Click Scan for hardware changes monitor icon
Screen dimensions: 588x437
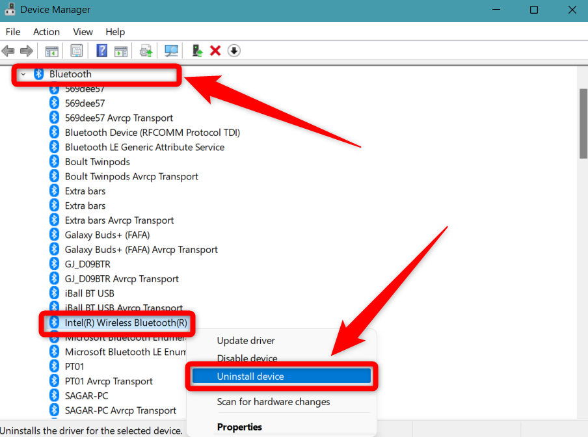(172, 51)
